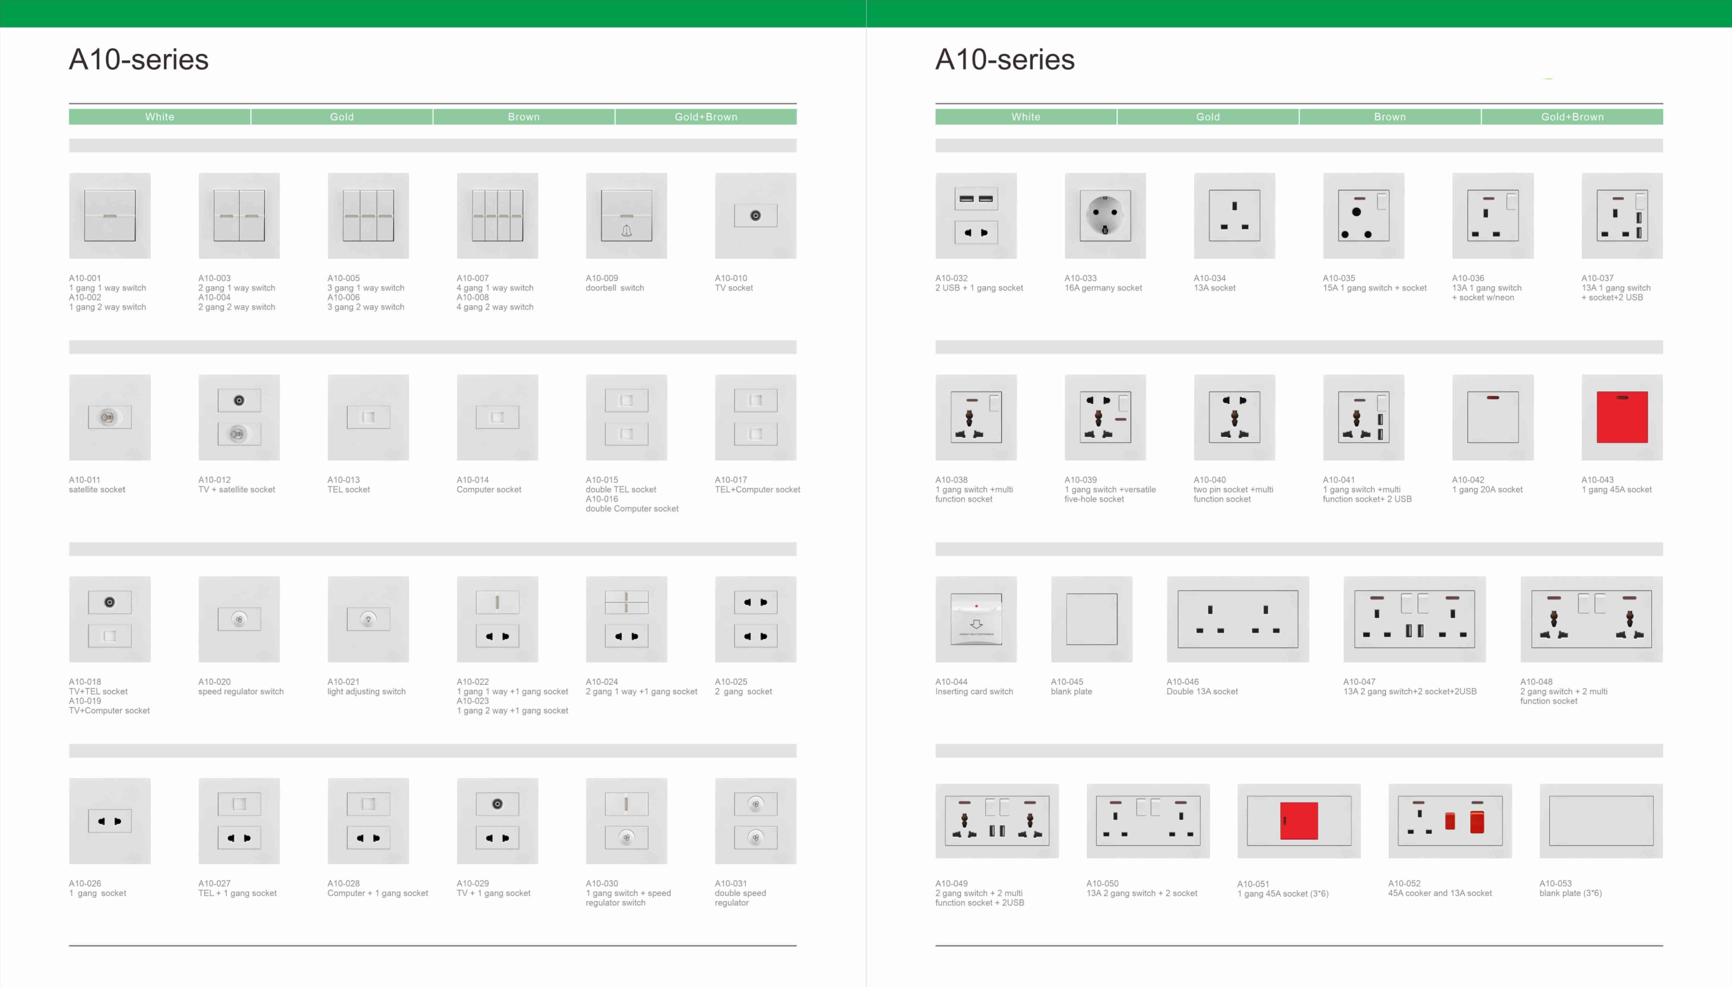
Task: Open the A10-049 2 multi socket 2USB image
Action: point(997,821)
